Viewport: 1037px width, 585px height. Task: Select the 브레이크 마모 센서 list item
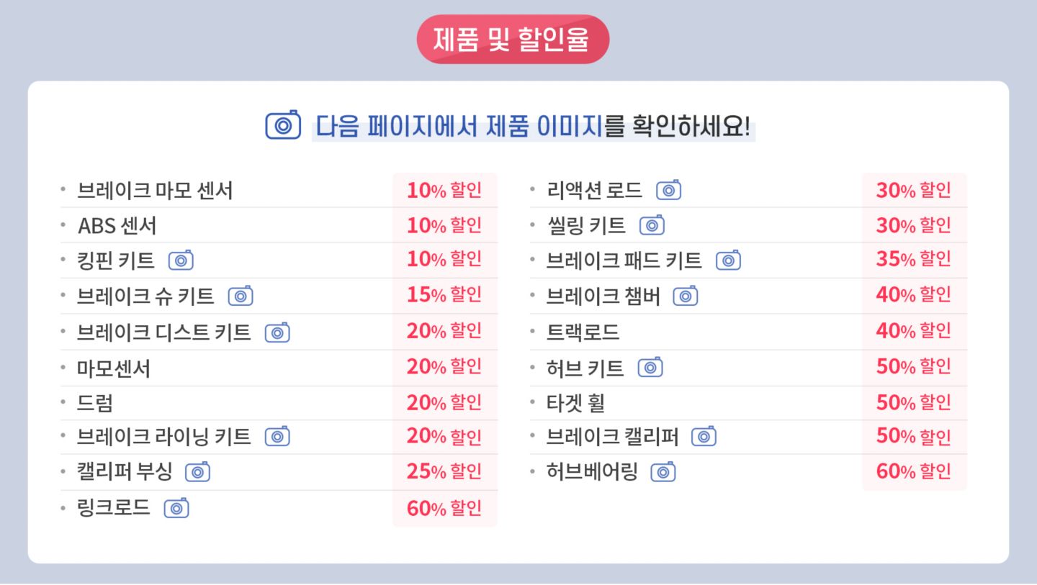pyautogui.click(x=155, y=191)
